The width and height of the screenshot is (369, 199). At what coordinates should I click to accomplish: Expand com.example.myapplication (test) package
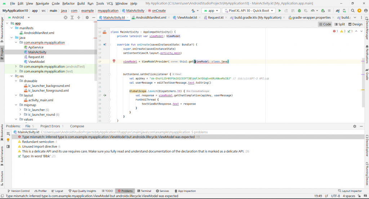[16, 71]
